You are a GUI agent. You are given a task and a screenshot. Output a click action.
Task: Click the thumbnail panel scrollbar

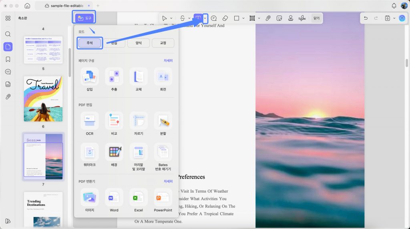(70, 63)
